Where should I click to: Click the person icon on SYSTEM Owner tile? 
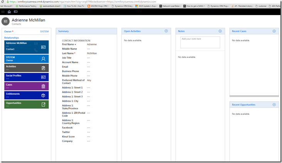click(x=44, y=59)
